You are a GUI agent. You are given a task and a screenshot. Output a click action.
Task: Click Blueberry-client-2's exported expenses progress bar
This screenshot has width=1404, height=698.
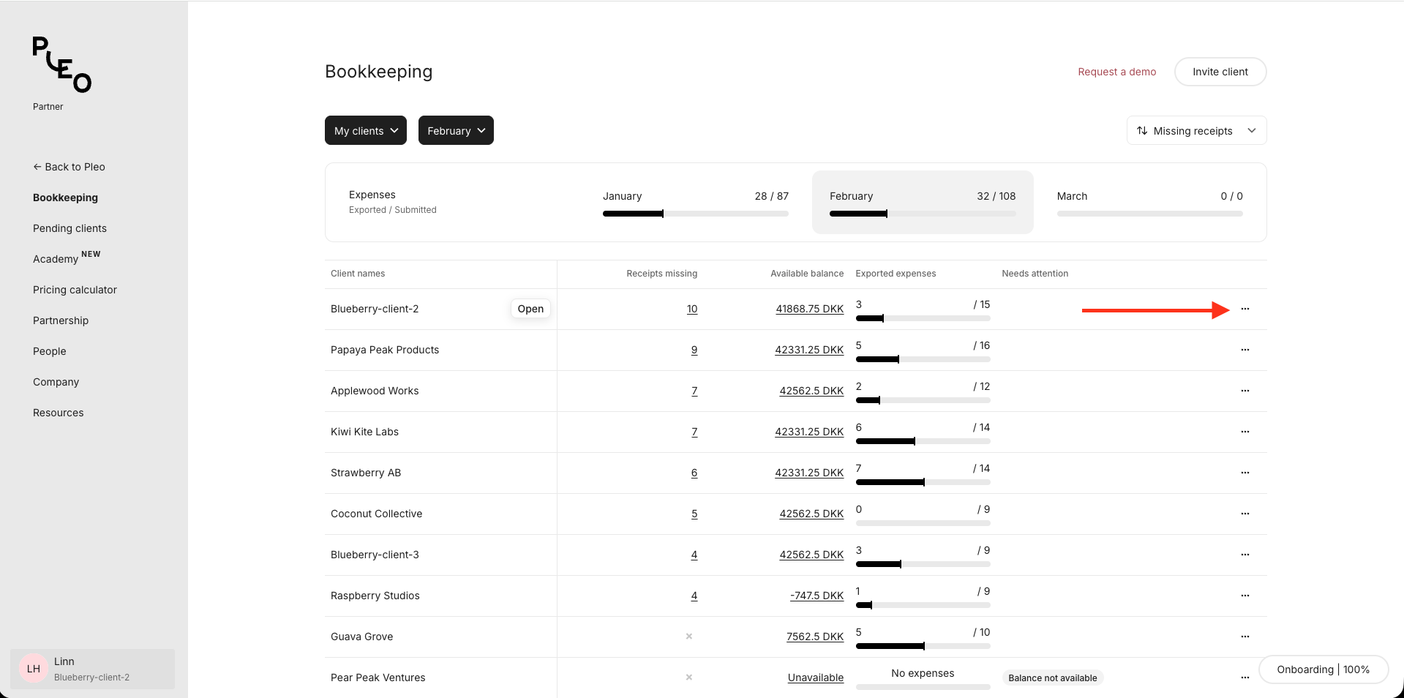(x=923, y=318)
